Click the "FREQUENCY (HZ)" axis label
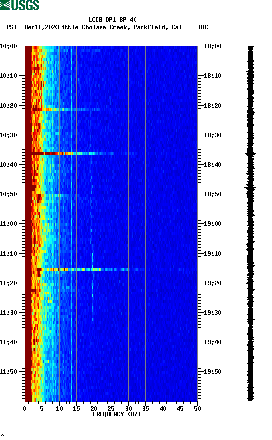Viewport: 272px width, 440px height. tap(117, 414)
